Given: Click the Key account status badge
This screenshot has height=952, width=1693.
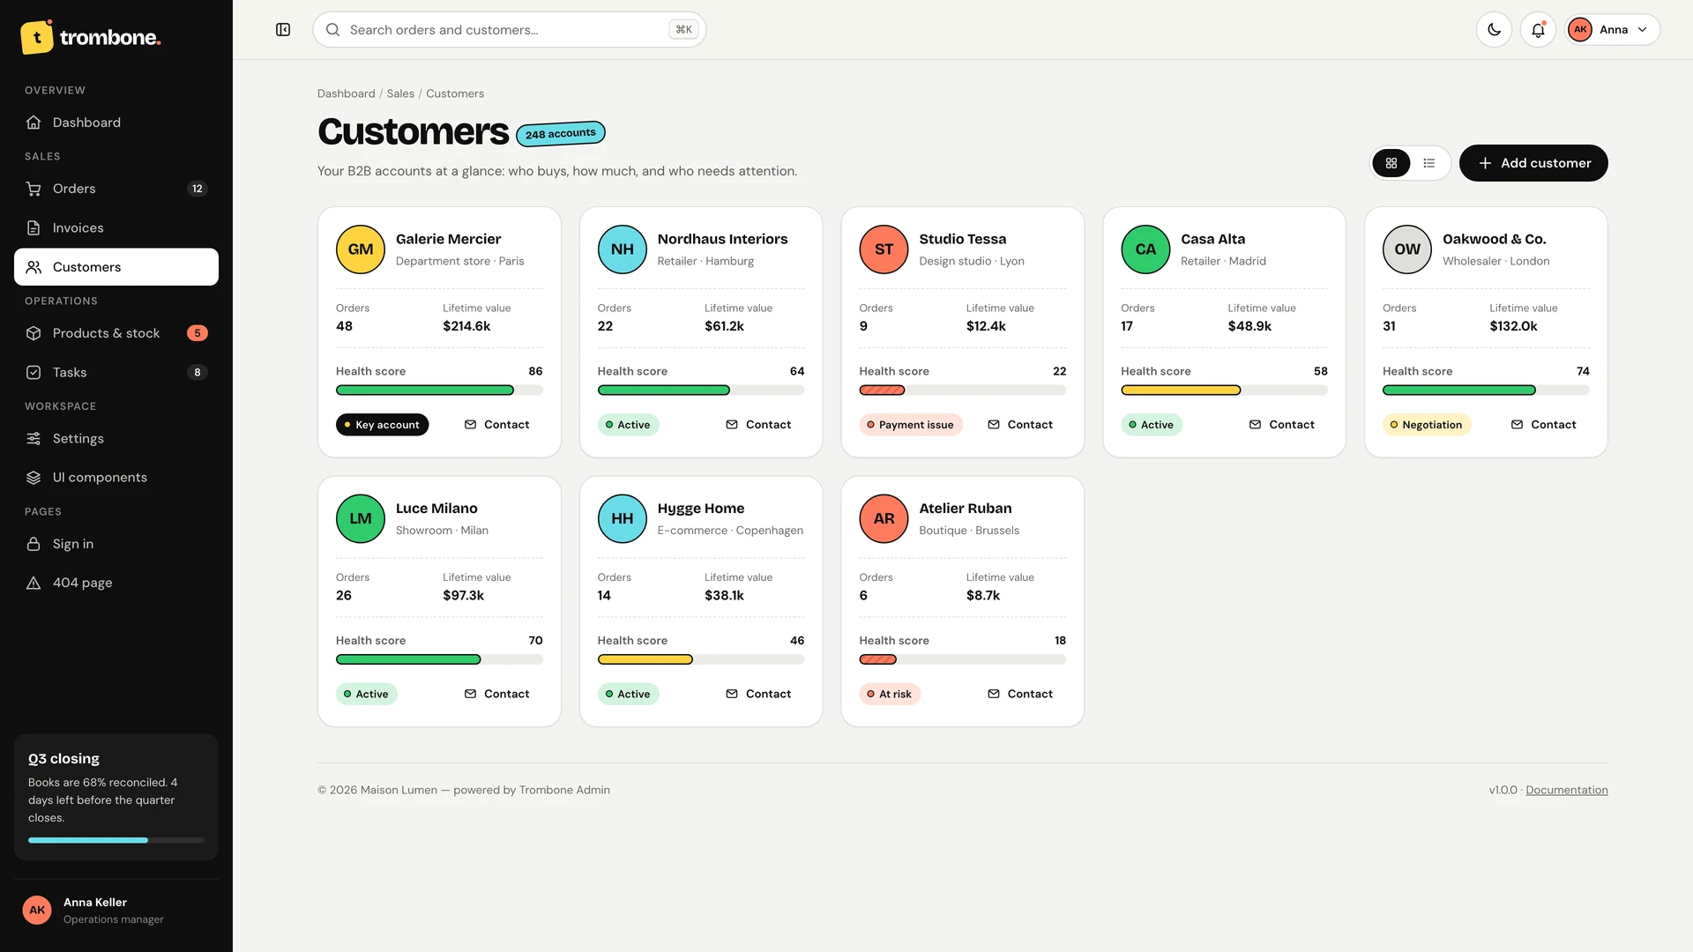Looking at the screenshot, I should click(x=383, y=425).
